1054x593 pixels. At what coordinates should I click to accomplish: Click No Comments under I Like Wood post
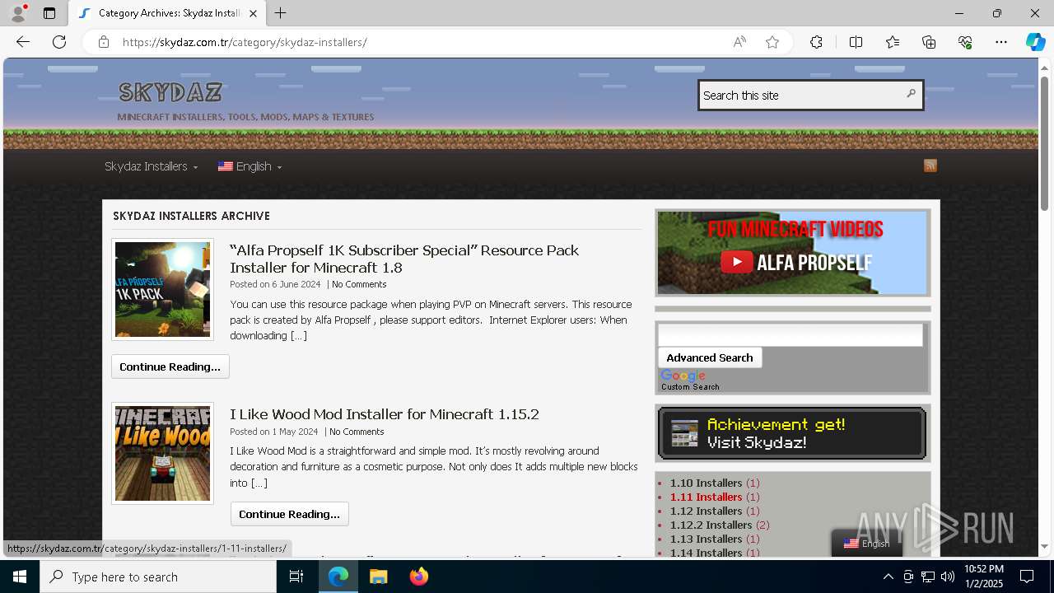(357, 432)
